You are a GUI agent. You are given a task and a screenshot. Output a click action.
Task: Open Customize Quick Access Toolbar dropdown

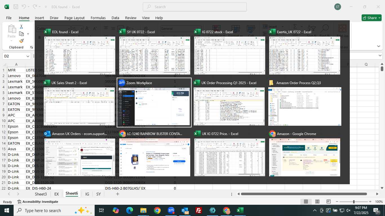pyautogui.click(x=46, y=7)
